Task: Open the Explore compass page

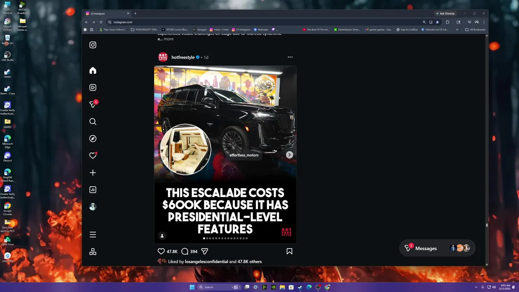Action: tap(93, 139)
